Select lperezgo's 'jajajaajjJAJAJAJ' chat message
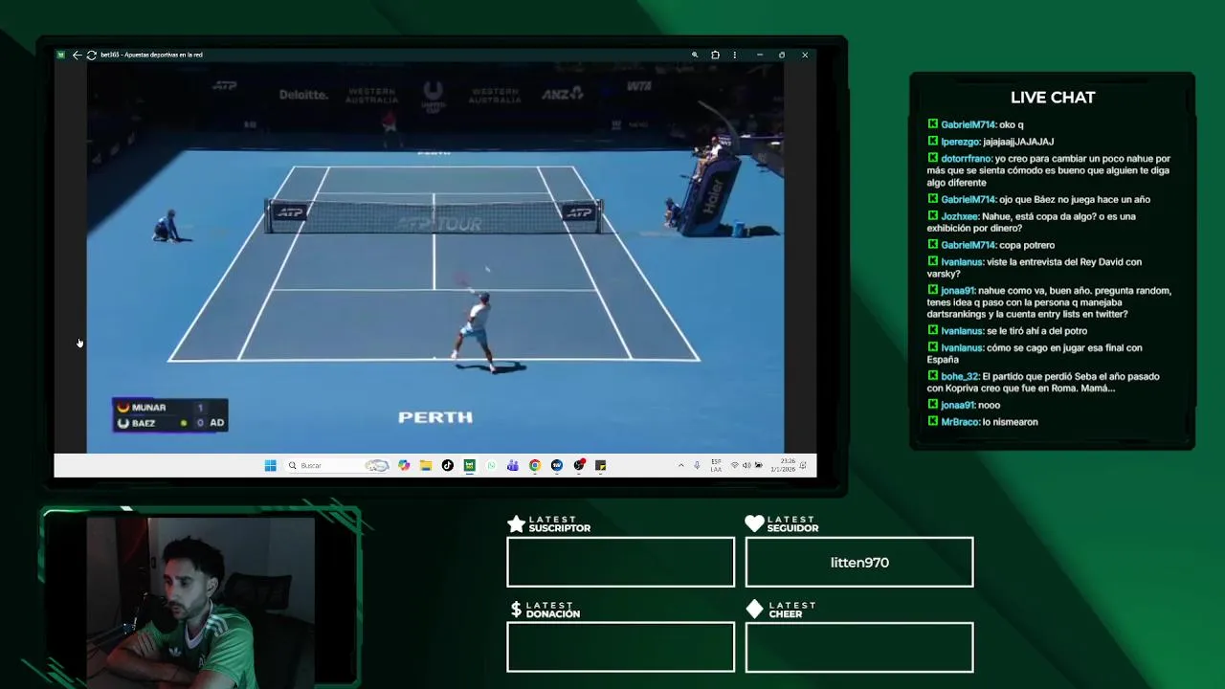 coord(990,142)
